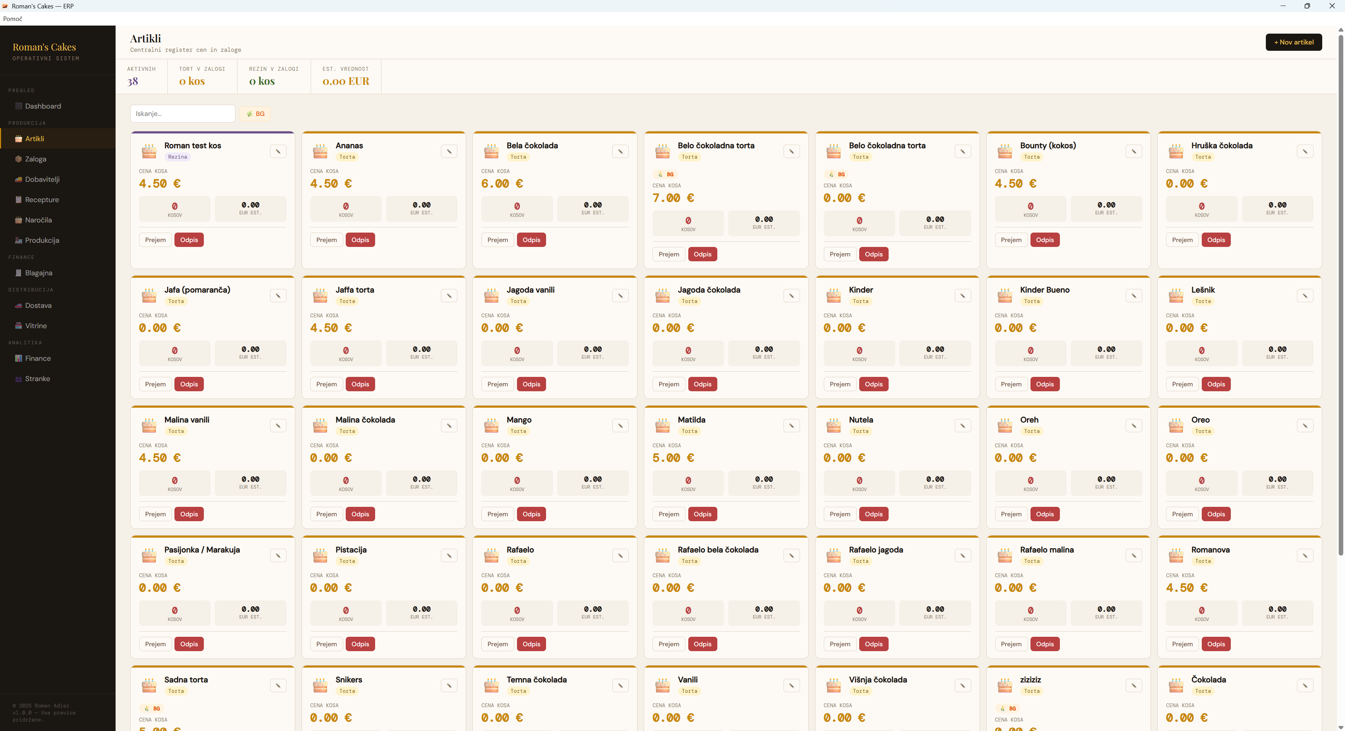This screenshot has height=731, width=1345.
Task: Edit the Snikers card
Action: (x=449, y=685)
